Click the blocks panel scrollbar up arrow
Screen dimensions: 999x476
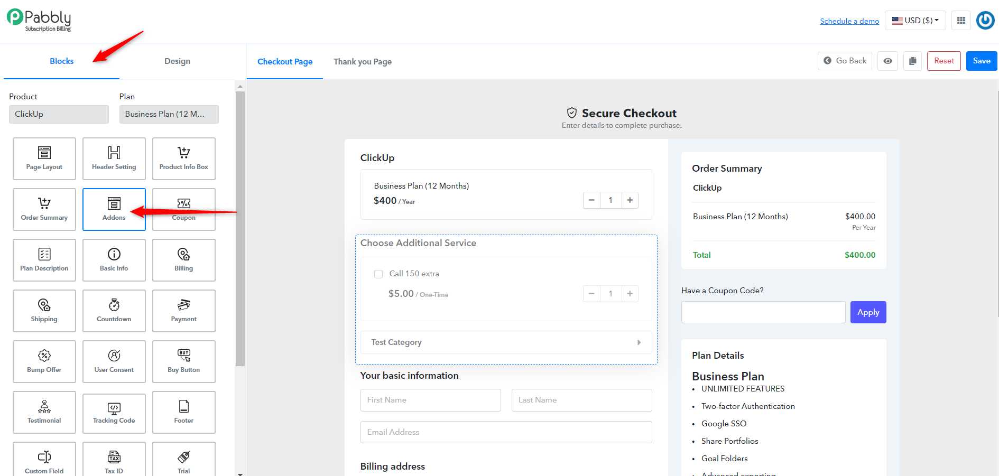pos(240,86)
